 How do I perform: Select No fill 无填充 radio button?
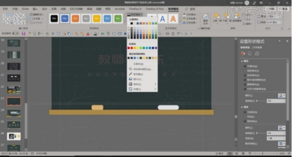[x=245, y=66]
